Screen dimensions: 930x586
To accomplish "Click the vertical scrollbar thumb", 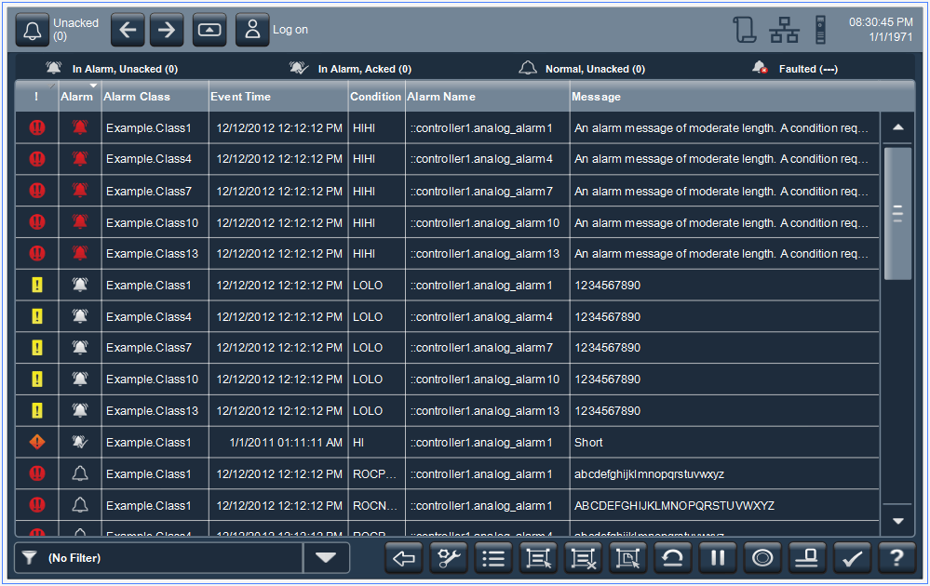I will (898, 213).
